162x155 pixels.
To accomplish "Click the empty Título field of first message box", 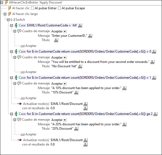I will (52, 40).
